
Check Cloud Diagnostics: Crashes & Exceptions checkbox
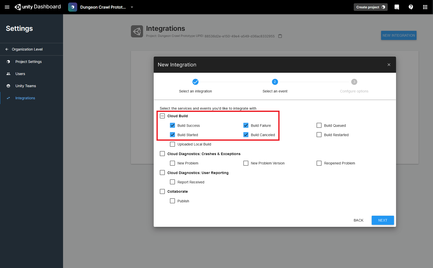tap(162, 154)
